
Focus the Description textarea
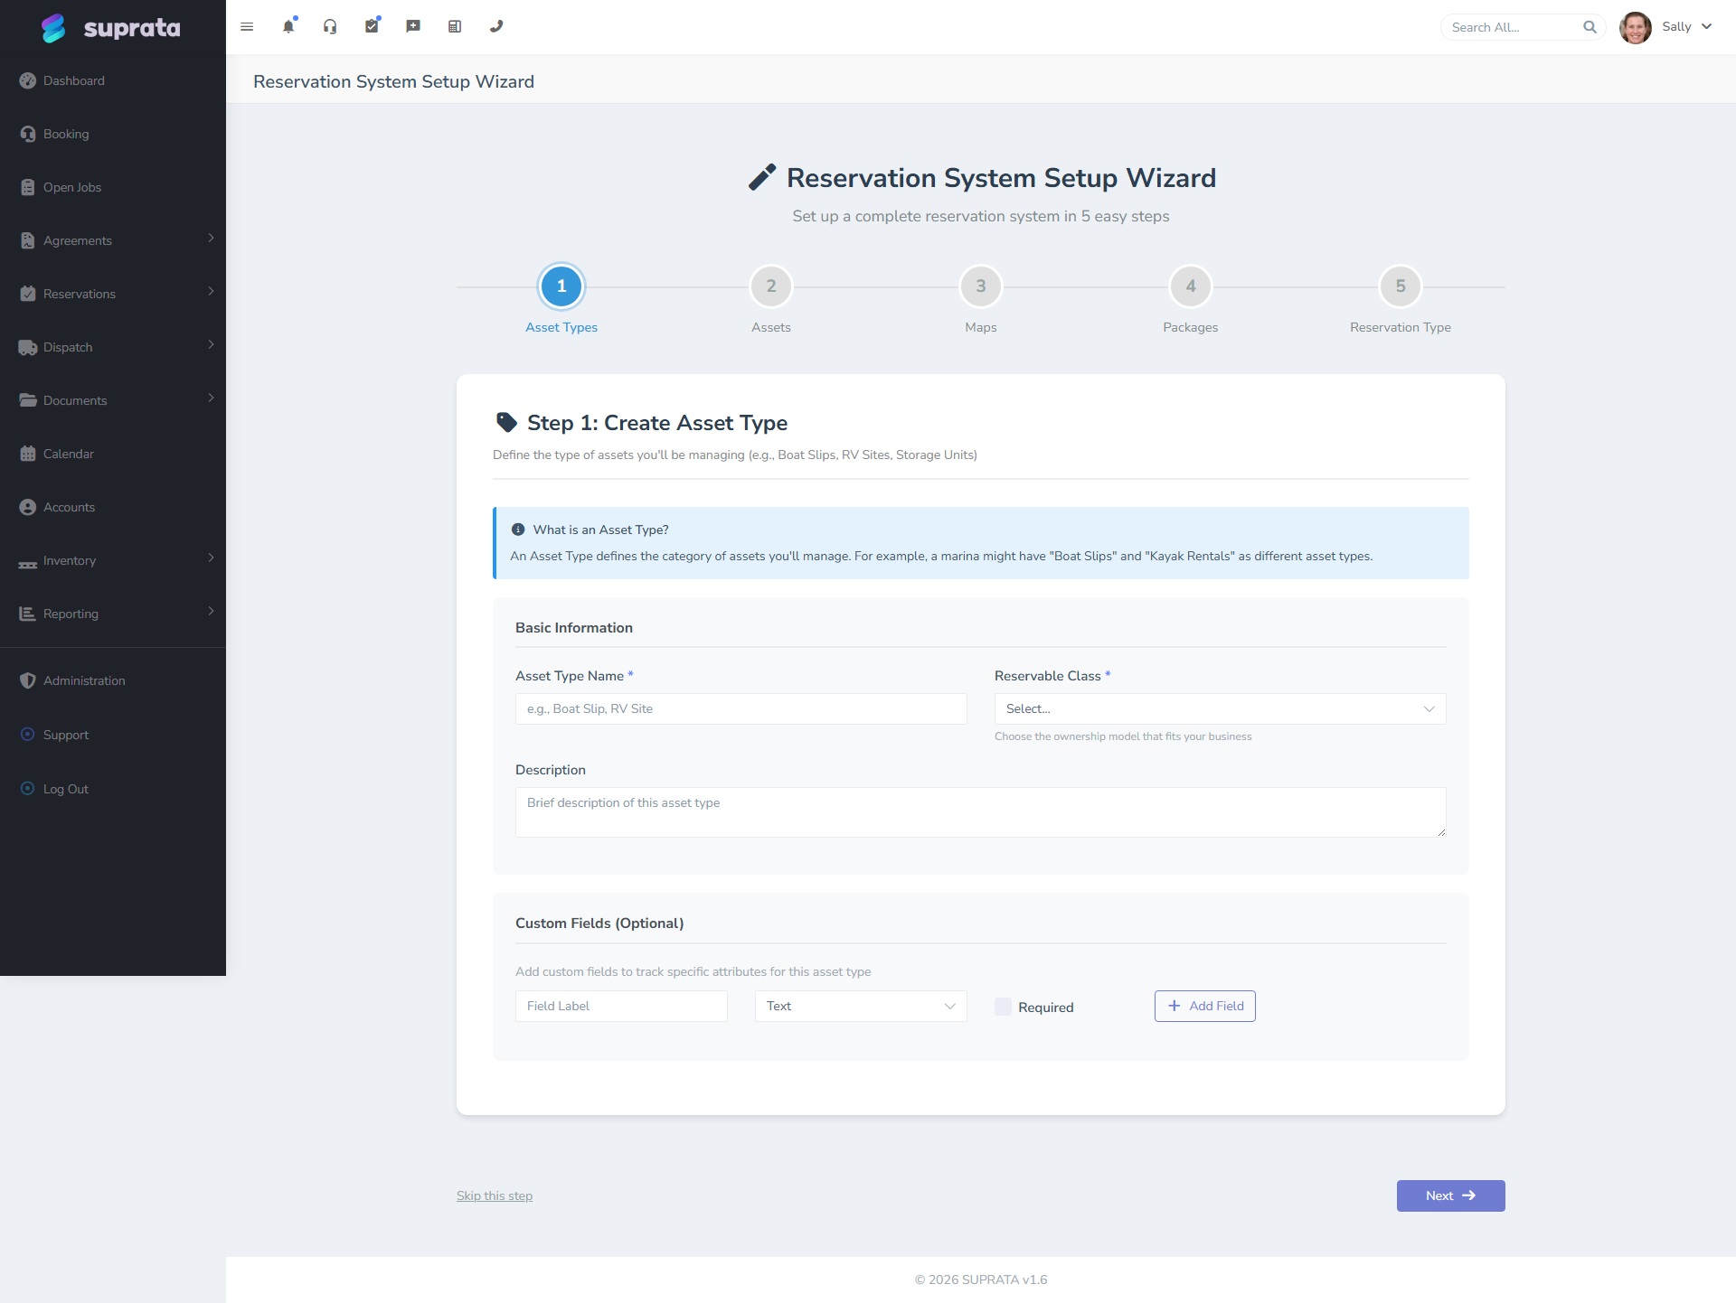point(981,811)
